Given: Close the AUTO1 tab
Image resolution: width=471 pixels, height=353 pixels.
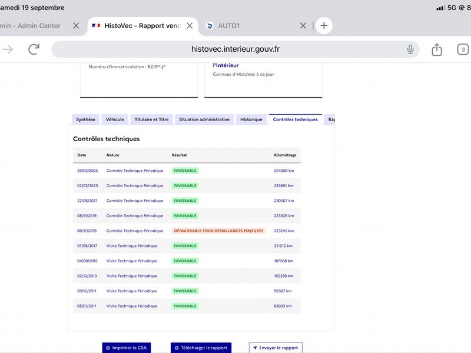Looking at the screenshot, I should (x=303, y=26).
